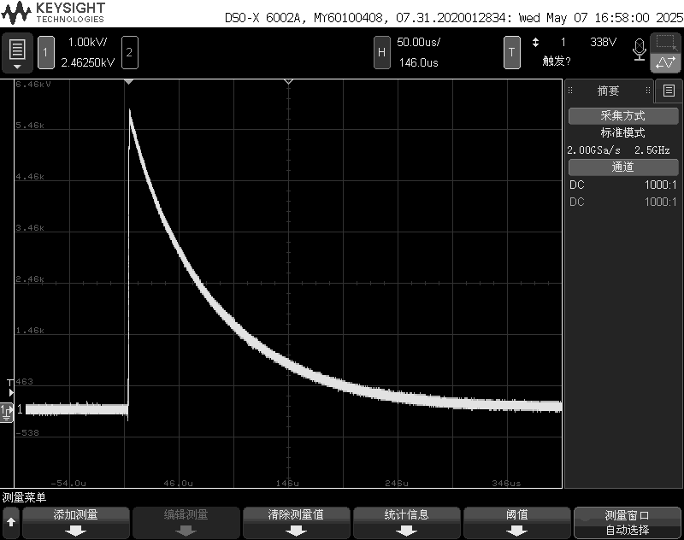
Task: Select channel 1 button
Action: [x=46, y=53]
